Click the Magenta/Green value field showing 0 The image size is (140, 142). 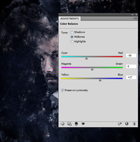point(131,66)
